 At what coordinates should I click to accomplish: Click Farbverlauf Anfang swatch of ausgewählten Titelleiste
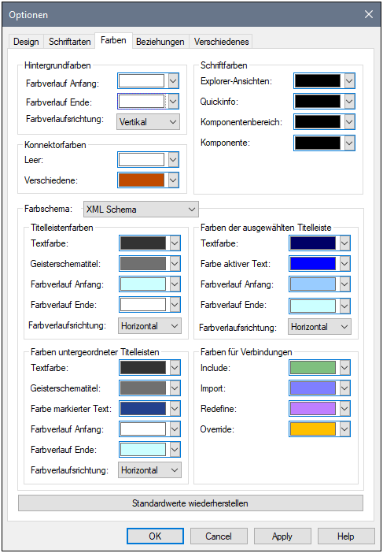(x=313, y=284)
